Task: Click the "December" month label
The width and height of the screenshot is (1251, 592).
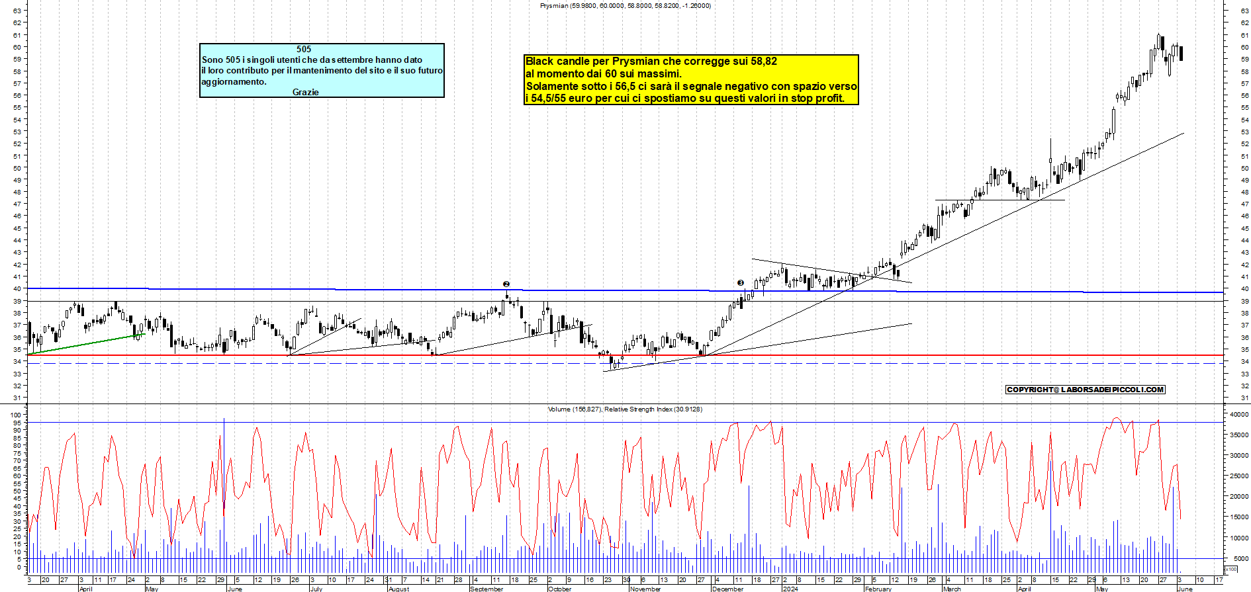Action: coord(728,589)
